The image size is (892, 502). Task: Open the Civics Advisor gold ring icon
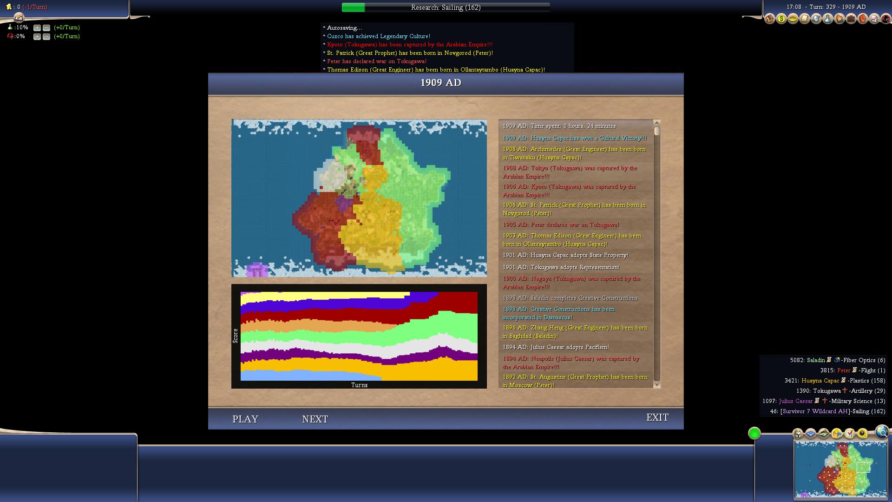click(x=793, y=19)
